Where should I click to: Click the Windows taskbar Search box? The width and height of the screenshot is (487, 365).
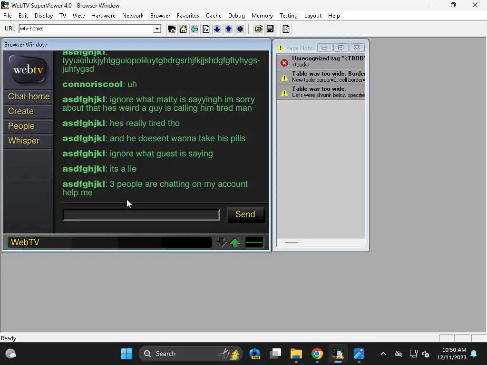190,354
